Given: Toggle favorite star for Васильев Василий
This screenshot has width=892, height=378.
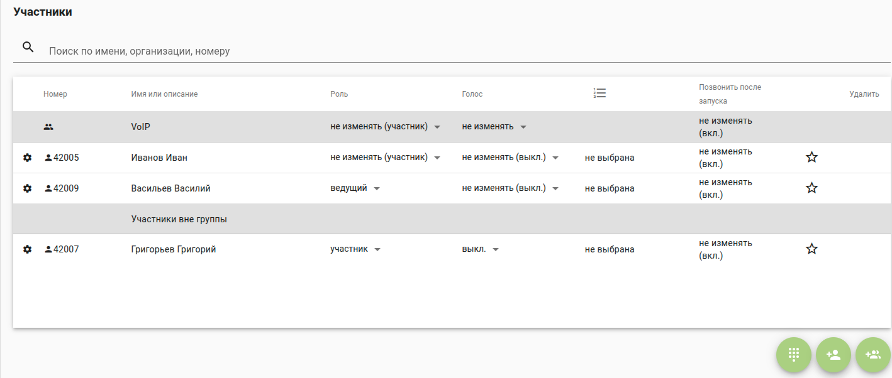Looking at the screenshot, I should (x=811, y=188).
